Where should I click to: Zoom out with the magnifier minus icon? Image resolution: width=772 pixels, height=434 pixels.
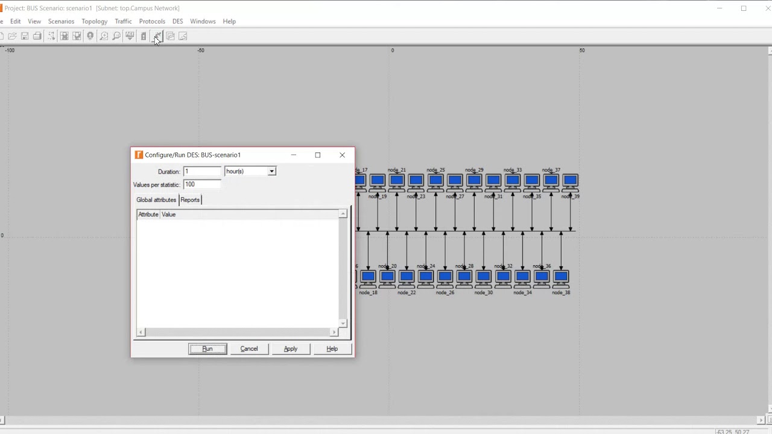116,36
